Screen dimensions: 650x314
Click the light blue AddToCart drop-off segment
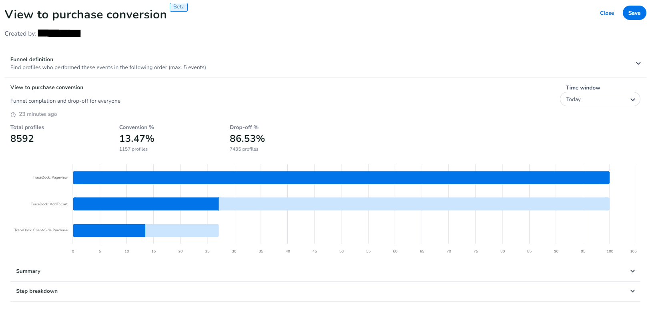[x=414, y=204]
